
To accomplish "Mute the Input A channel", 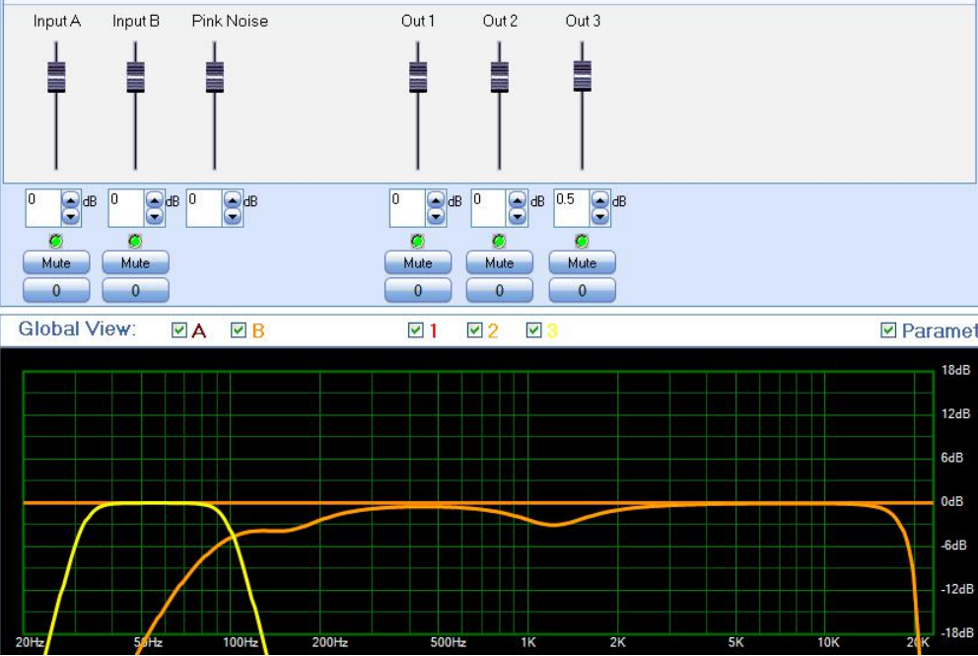I will [x=56, y=262].
